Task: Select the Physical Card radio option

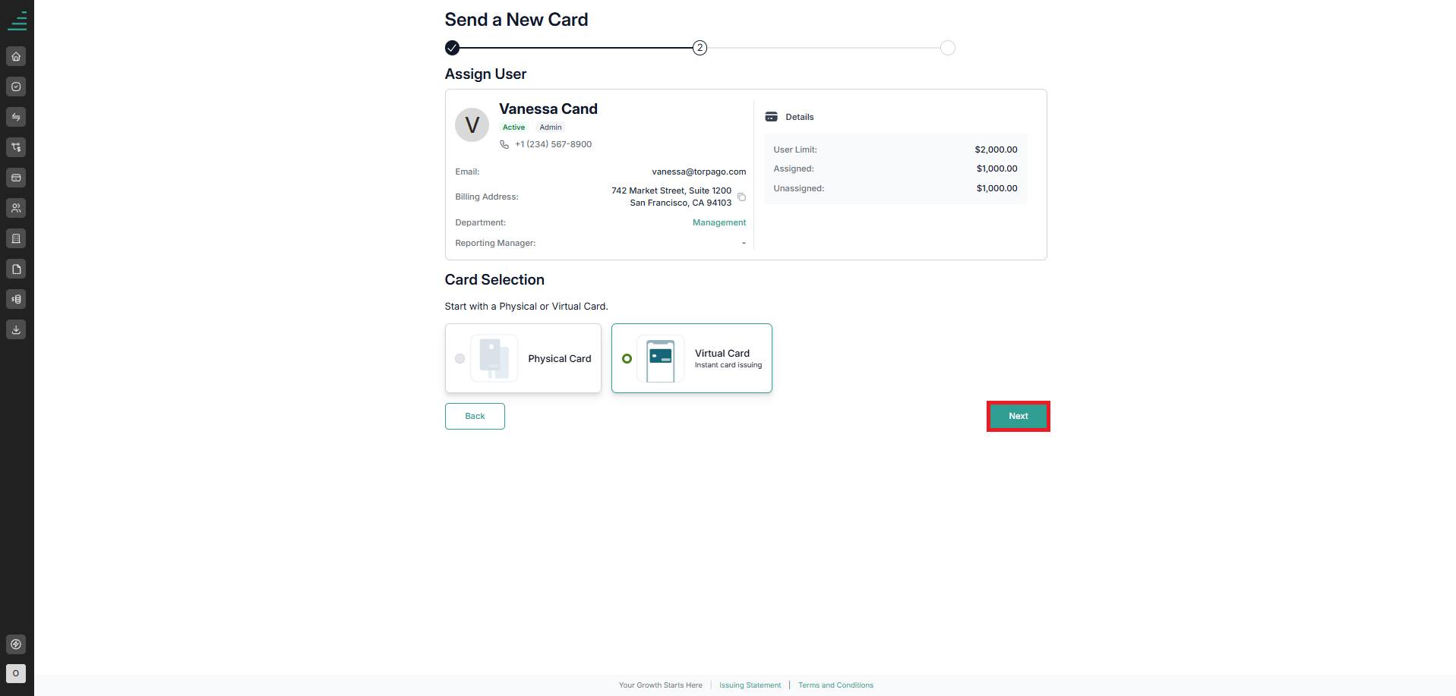Action: (460, 359)
